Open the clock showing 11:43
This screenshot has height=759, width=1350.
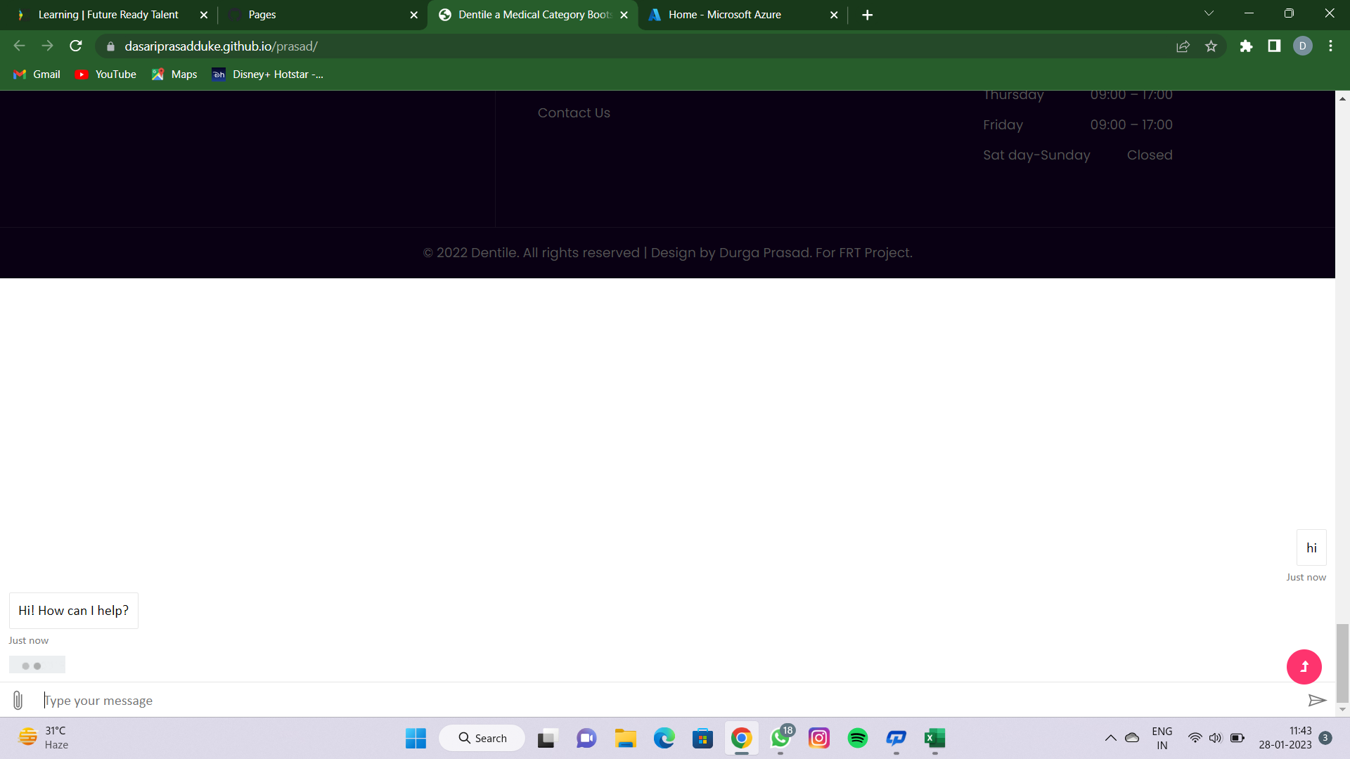click(1285, 738)
